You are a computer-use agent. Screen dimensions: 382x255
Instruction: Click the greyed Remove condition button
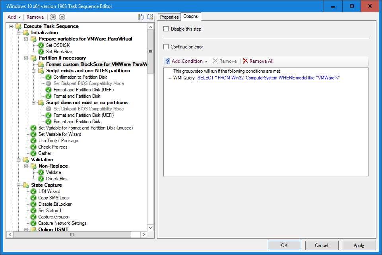225,61
